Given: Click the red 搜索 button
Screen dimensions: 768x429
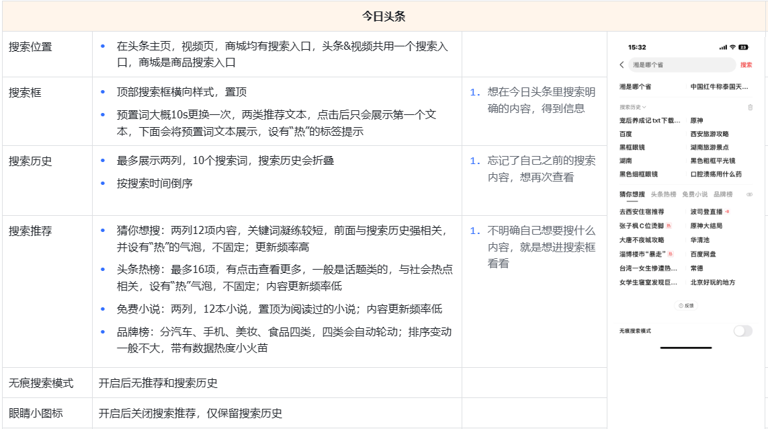Looking at the screenshot, I should coord(746,65).
